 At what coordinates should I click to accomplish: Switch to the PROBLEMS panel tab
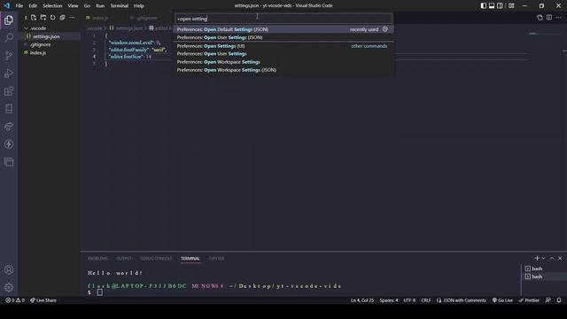pos(97,258)
